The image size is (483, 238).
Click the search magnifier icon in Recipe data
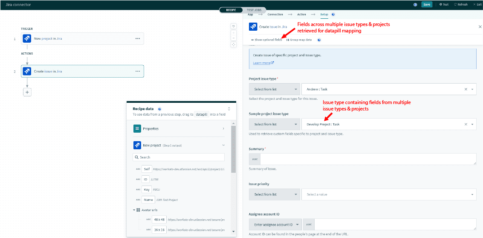(136, 157)
